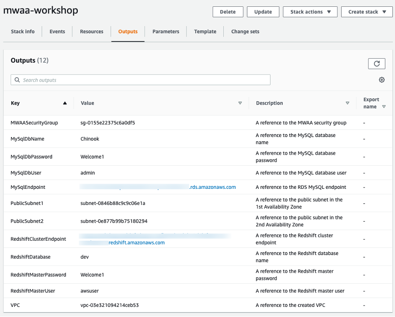Click the filter icon on the Description column
Image resolution: width=395 pixels, height=317 pixels.
coord(347,102)
